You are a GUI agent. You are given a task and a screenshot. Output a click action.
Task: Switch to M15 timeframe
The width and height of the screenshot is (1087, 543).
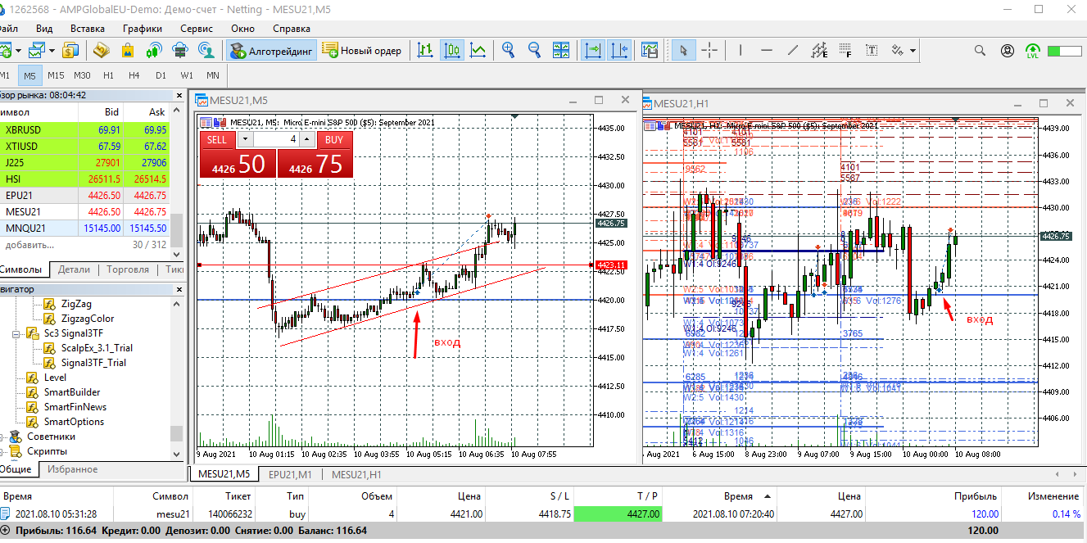(x=56, y=75)
